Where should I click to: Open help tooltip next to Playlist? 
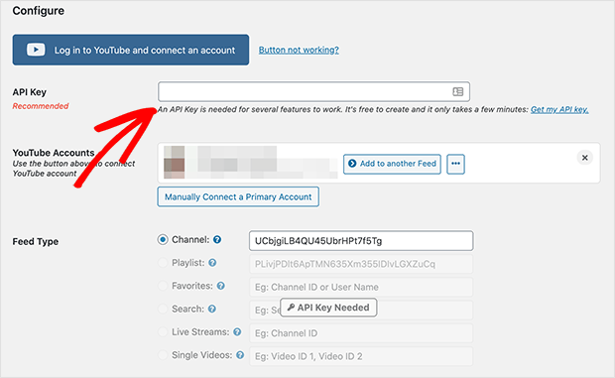point(212,263)
